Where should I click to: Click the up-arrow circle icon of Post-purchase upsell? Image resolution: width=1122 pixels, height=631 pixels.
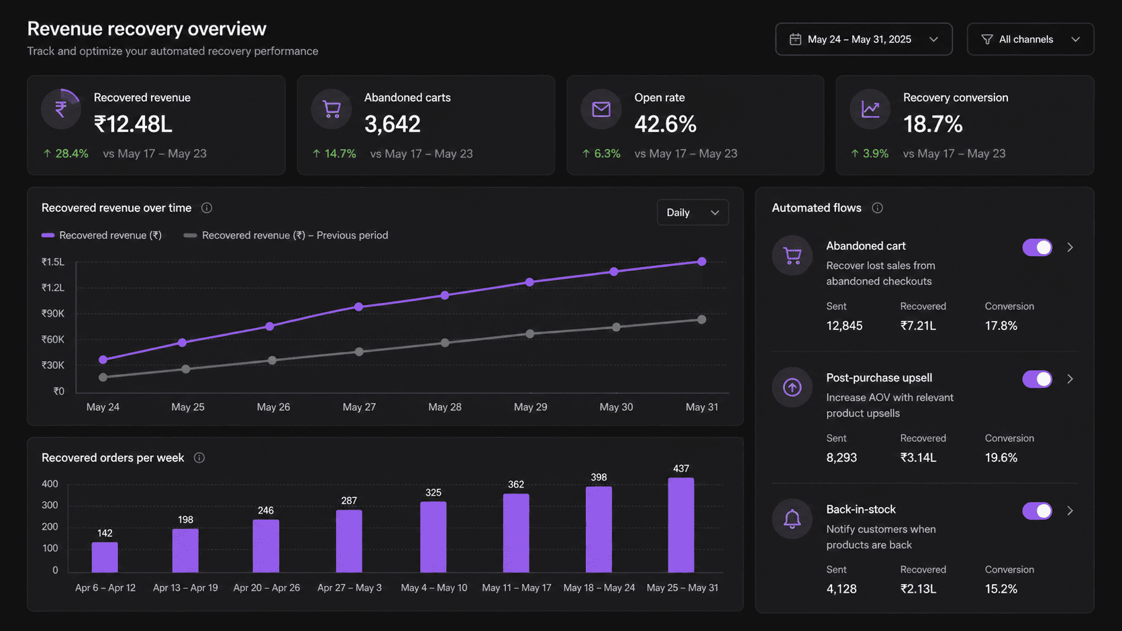(793, 387)
